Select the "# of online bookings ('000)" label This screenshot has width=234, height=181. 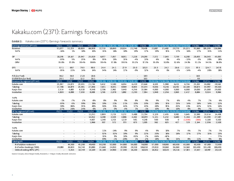click(27, 147)
